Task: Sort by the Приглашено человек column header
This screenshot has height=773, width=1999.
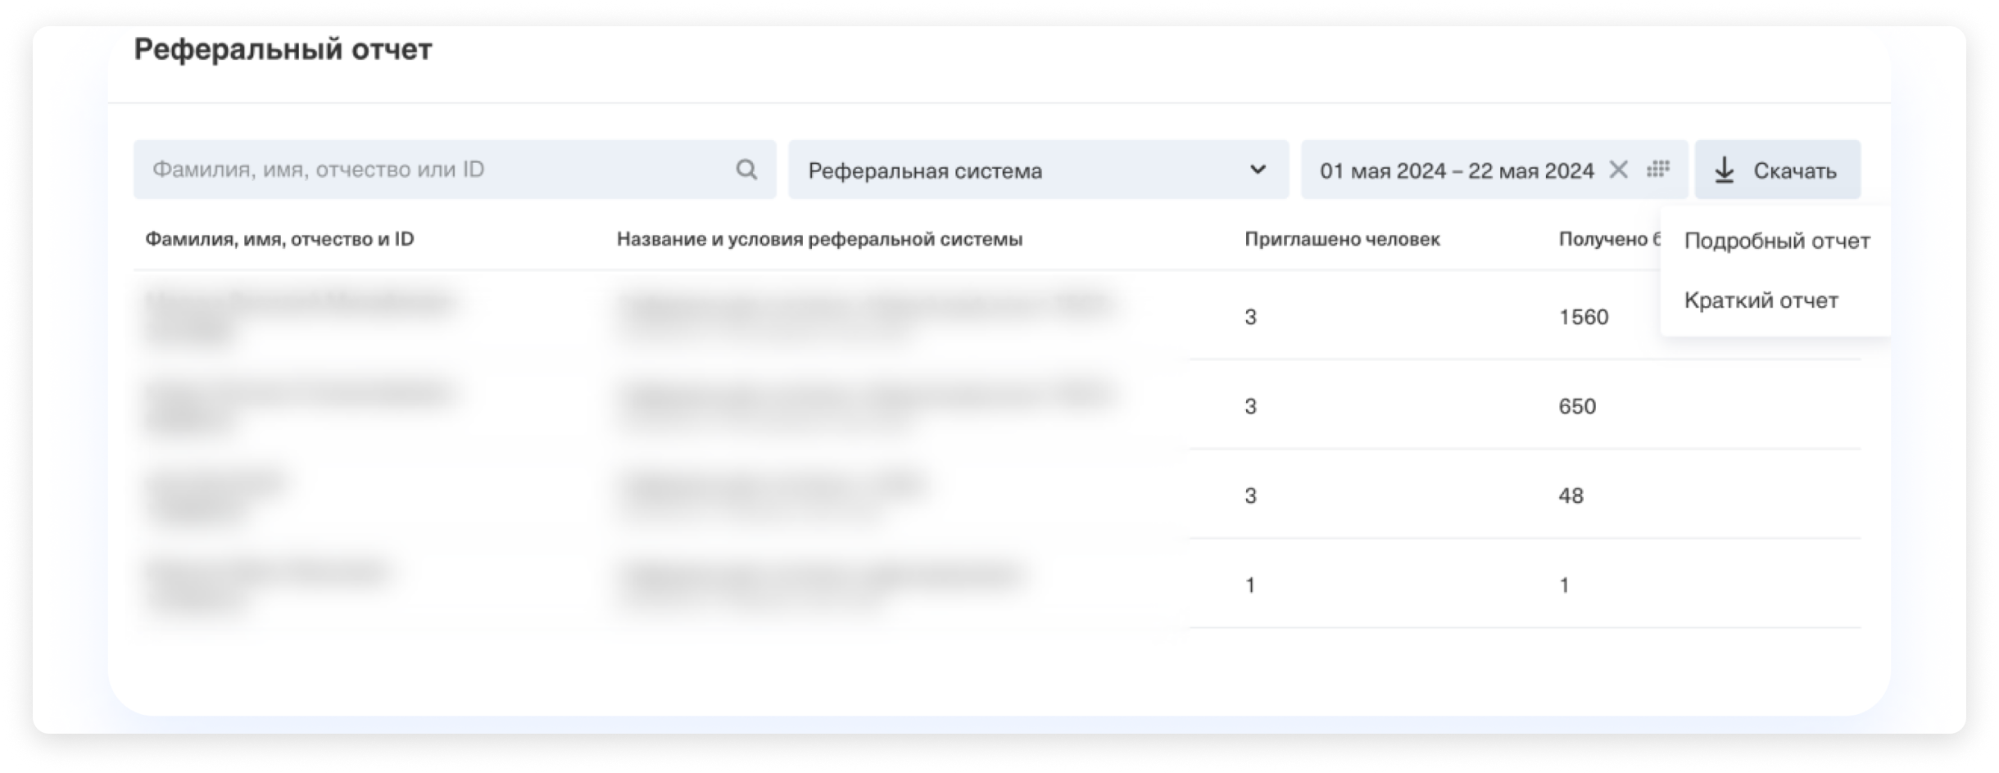Action: (x=1342, y=239)
